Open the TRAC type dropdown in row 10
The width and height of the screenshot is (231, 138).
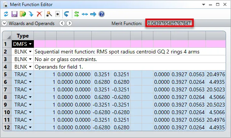30,112
